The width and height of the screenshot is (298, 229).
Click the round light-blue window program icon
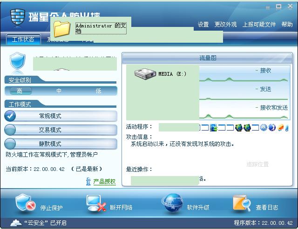pos(264,128)
